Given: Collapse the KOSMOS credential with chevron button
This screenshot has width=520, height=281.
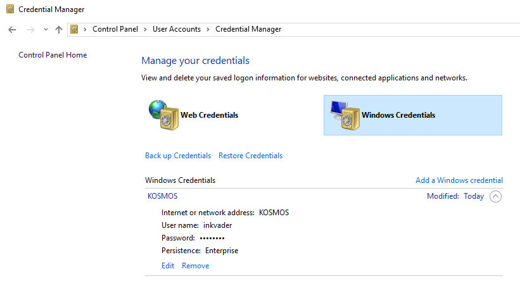Looking at the screenshot, I should [x=495, y=196].
